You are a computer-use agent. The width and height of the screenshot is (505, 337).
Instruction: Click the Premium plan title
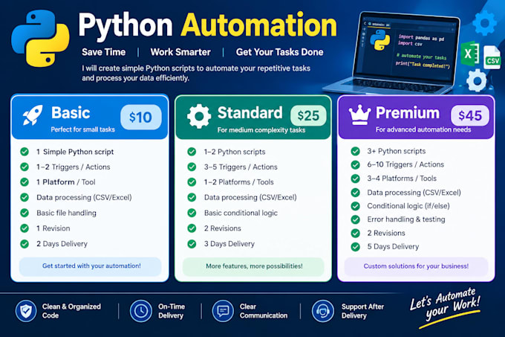coord(408,113)
